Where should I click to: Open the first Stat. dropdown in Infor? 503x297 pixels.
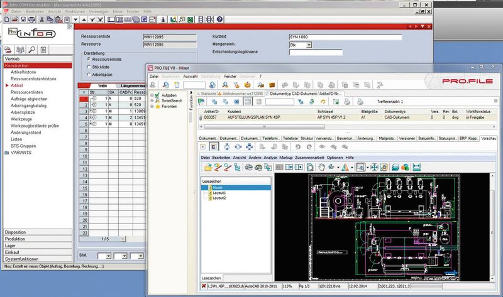tap(108, 256)
